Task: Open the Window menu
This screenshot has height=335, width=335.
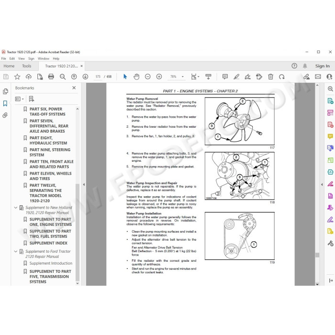Action: click(44, 58)
